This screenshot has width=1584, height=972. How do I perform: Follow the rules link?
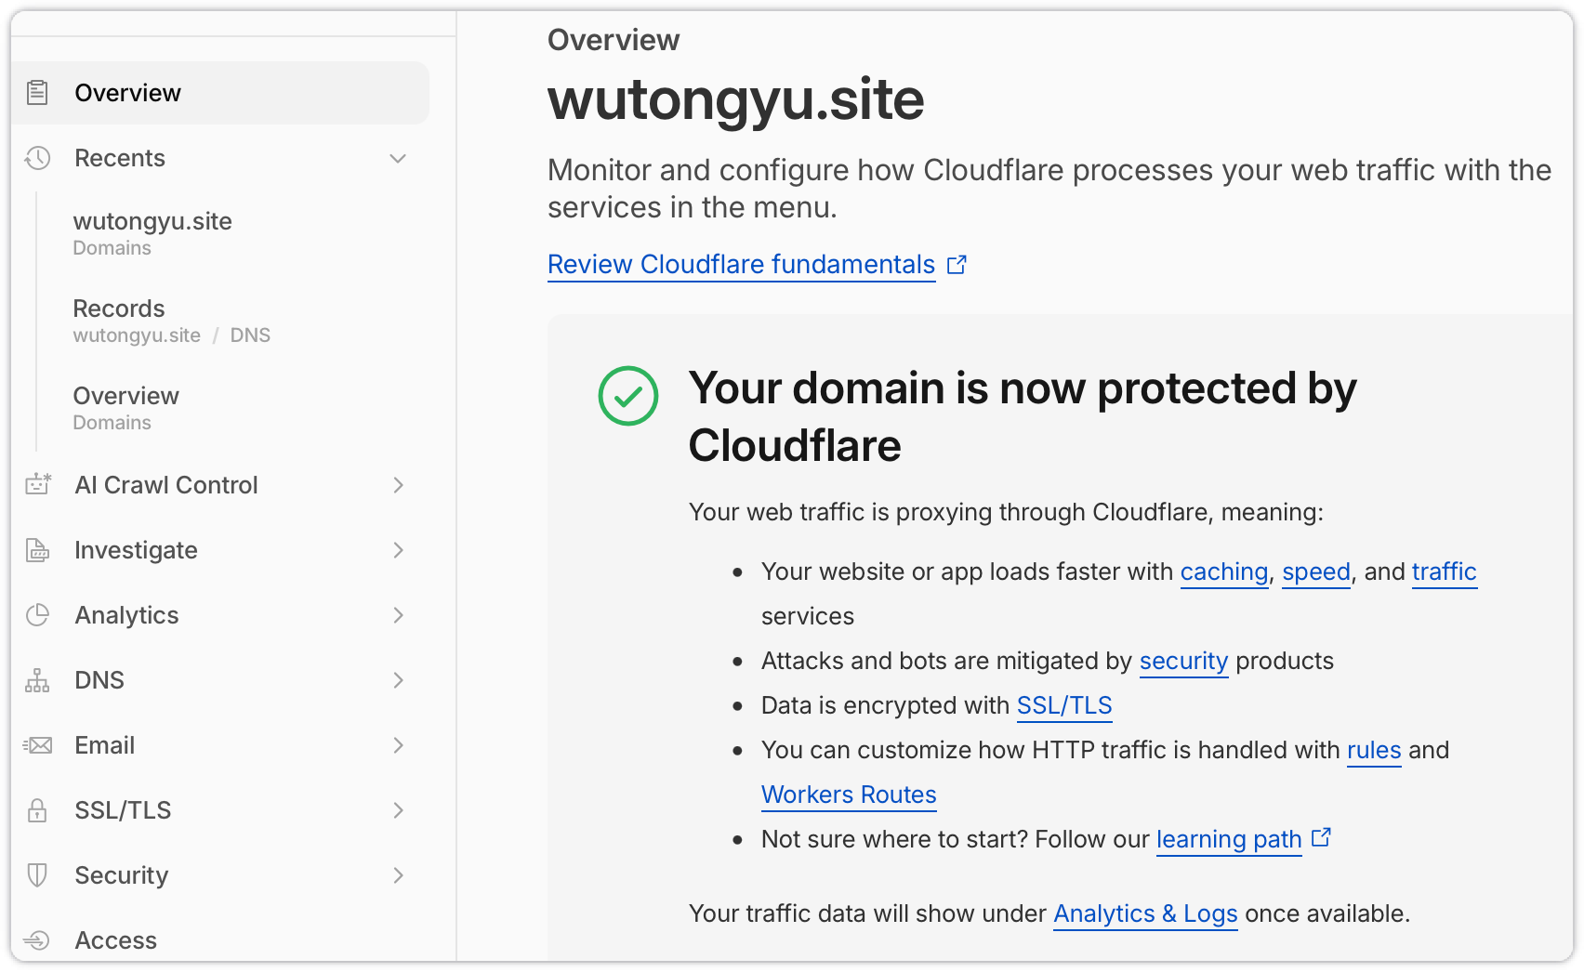click(1374, 750)
